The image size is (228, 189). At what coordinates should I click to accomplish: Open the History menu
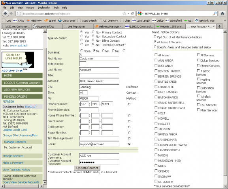(x=30, y=8)
